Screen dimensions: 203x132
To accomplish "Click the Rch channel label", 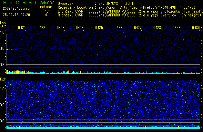I will [3, 79].
